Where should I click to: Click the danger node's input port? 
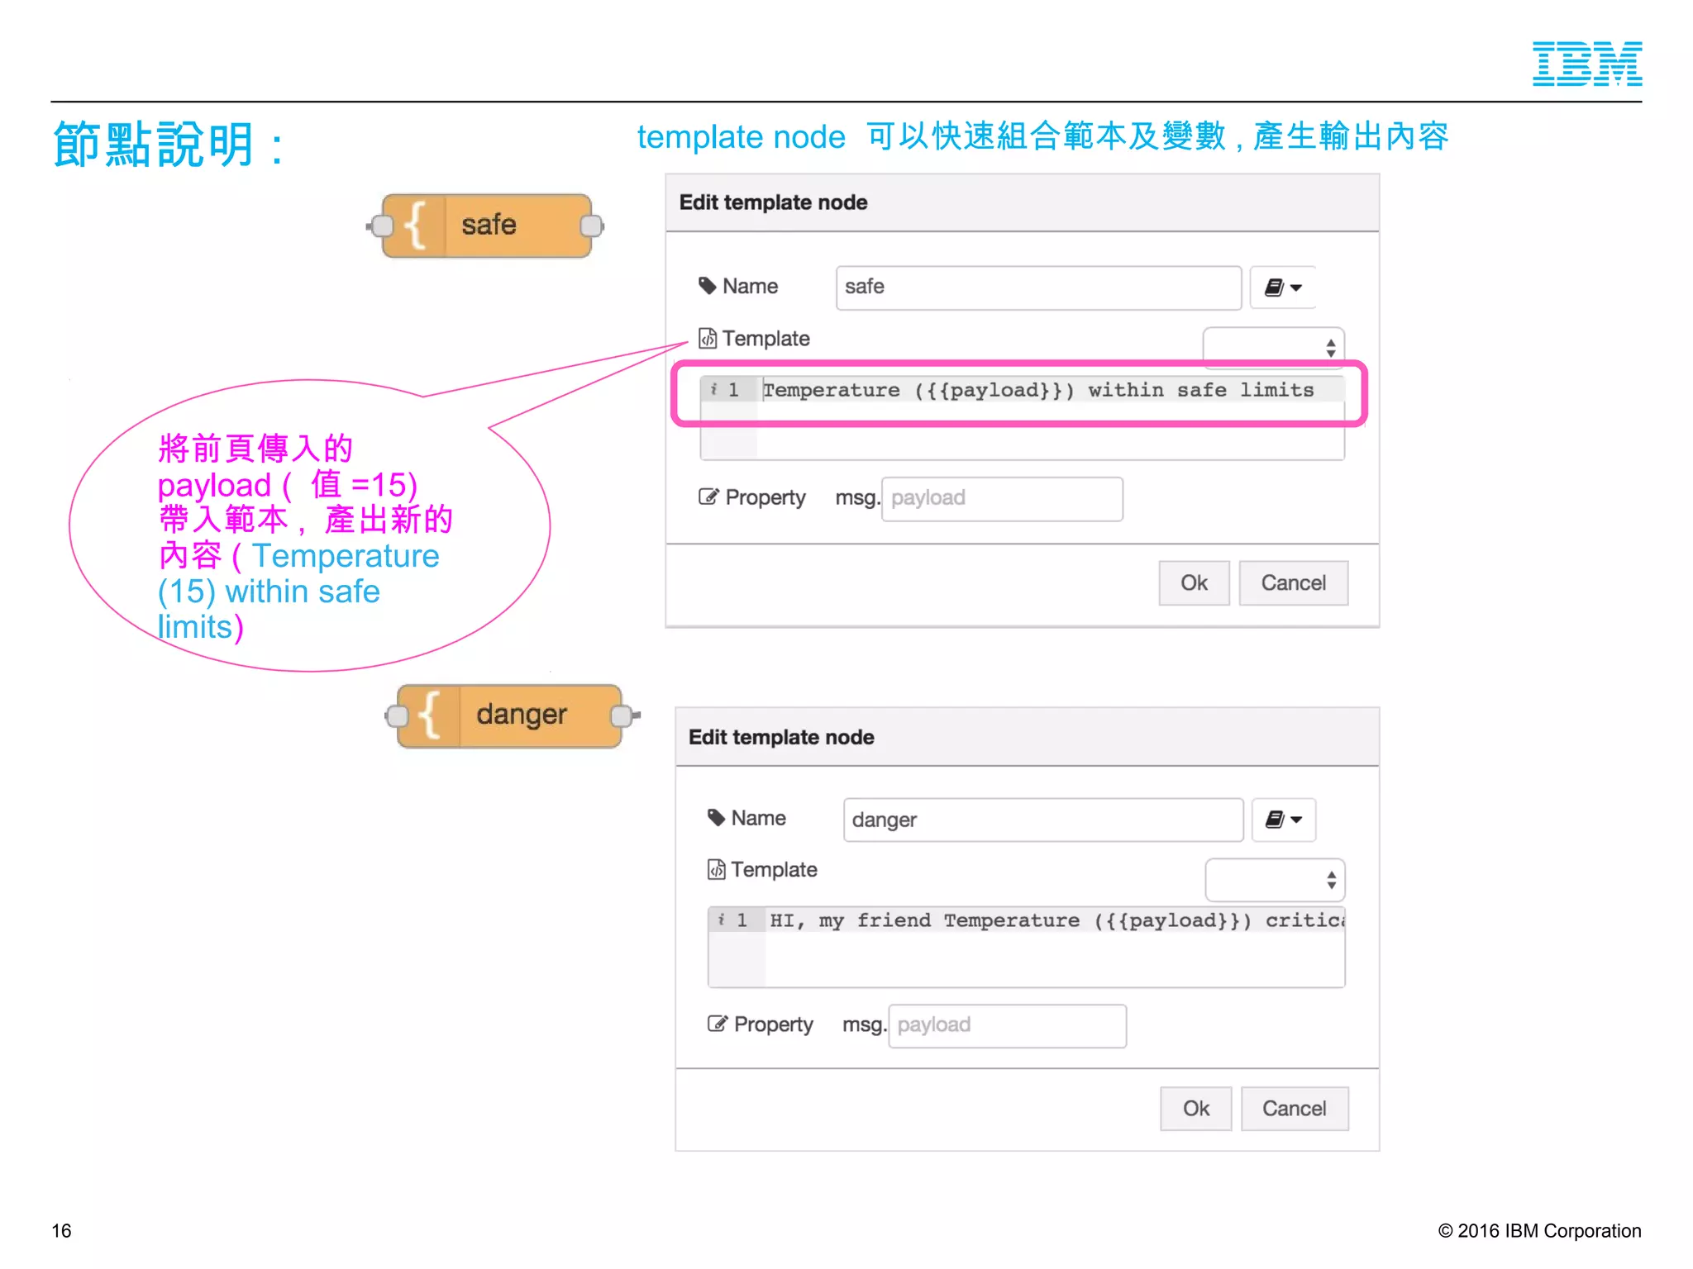tap(397, 716)
